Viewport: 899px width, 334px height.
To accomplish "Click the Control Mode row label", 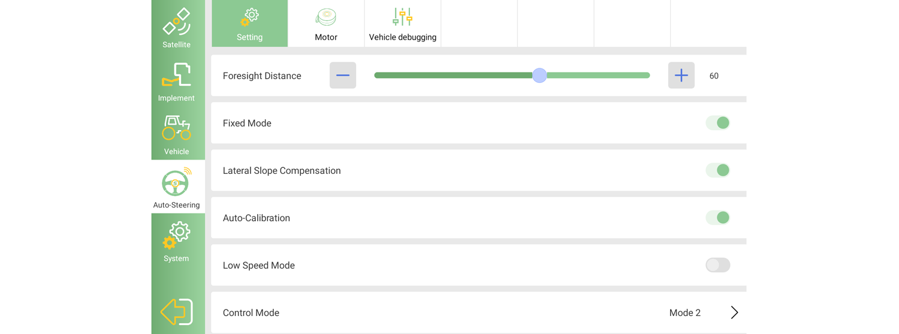I will coord(251,312).
